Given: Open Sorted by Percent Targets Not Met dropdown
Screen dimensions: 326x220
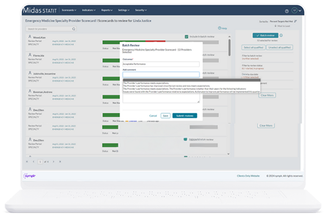Looking at the screenshot, I should point(281,21).
